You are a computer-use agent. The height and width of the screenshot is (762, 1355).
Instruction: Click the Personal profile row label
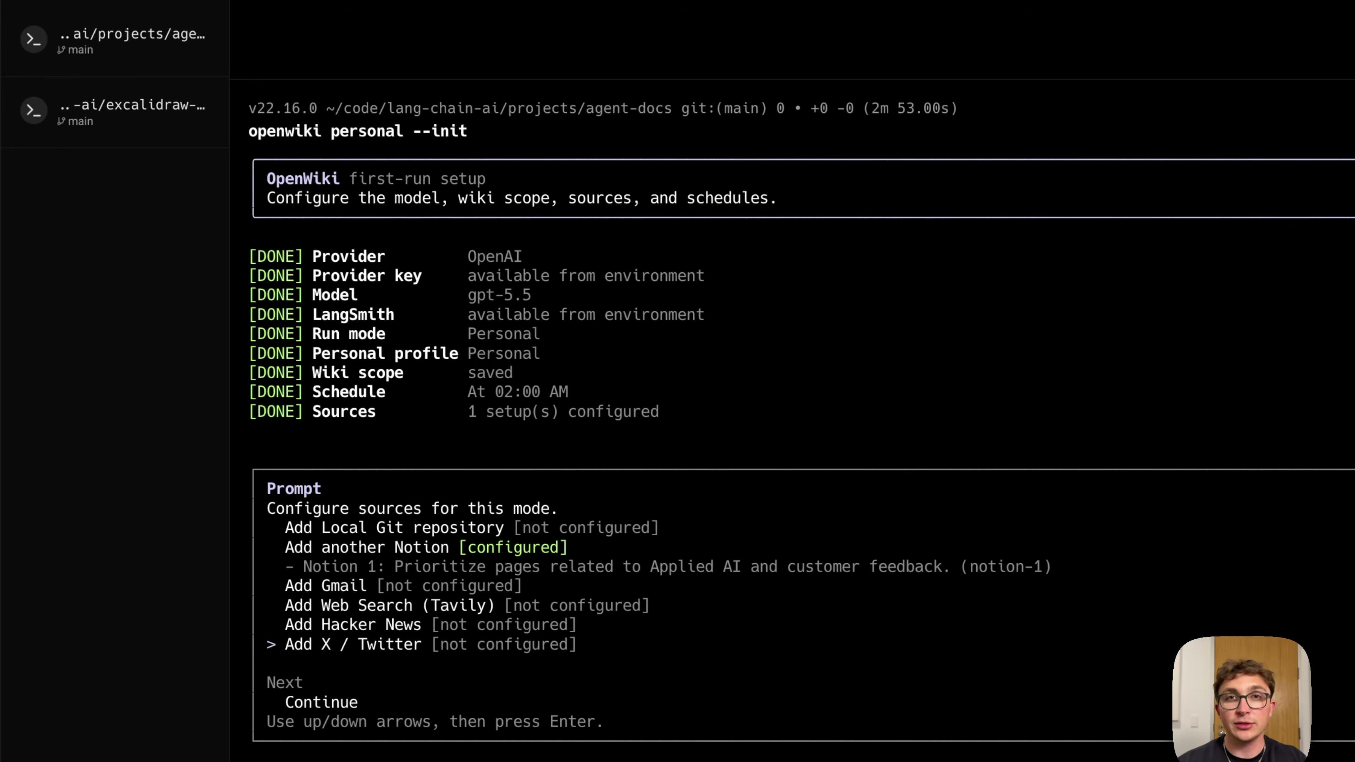pyautogui.click(x=385, y=353)
